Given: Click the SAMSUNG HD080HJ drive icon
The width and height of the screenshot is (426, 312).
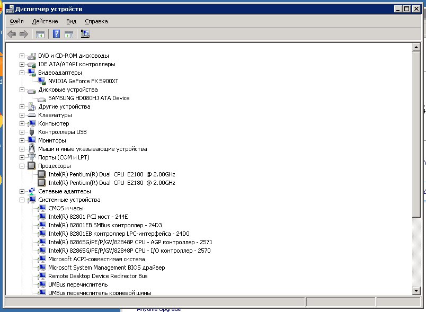Looking at the screenshot, I should (x=42, y=99).
